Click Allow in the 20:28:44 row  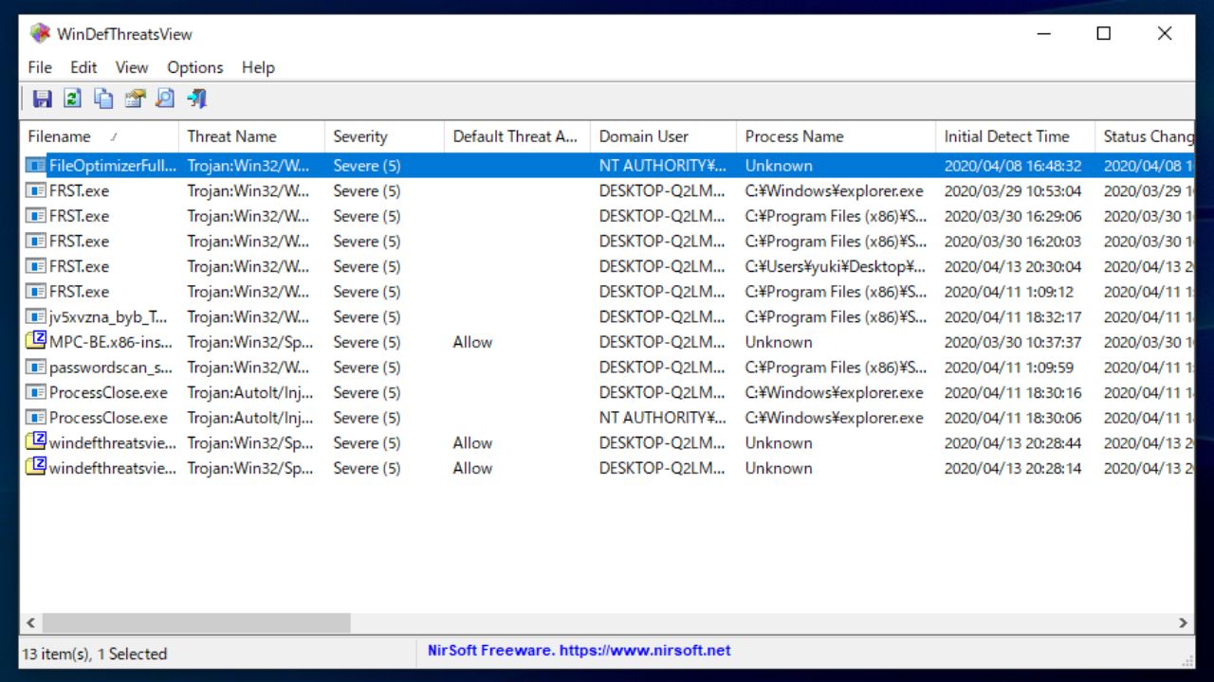pos(472,442)
